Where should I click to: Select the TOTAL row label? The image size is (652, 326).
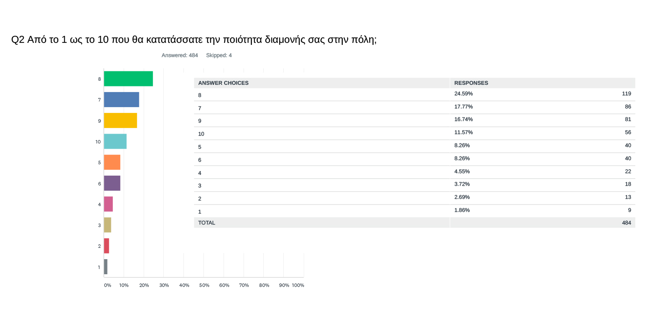pos(207,223)
